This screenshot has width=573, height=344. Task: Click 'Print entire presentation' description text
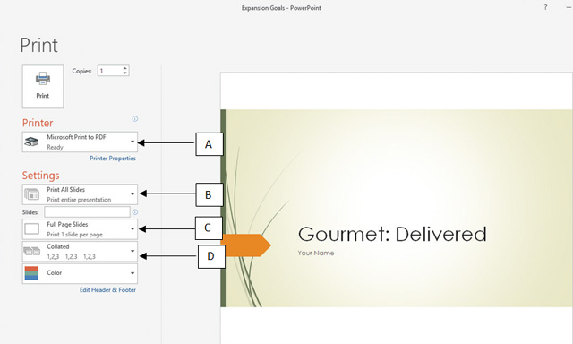pyautogui.click(x=79, y=200)
